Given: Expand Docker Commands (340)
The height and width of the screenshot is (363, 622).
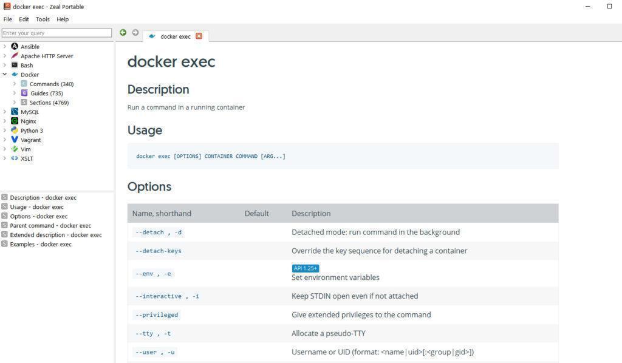Looking at the screenshot, I should (x=15, y=84).
